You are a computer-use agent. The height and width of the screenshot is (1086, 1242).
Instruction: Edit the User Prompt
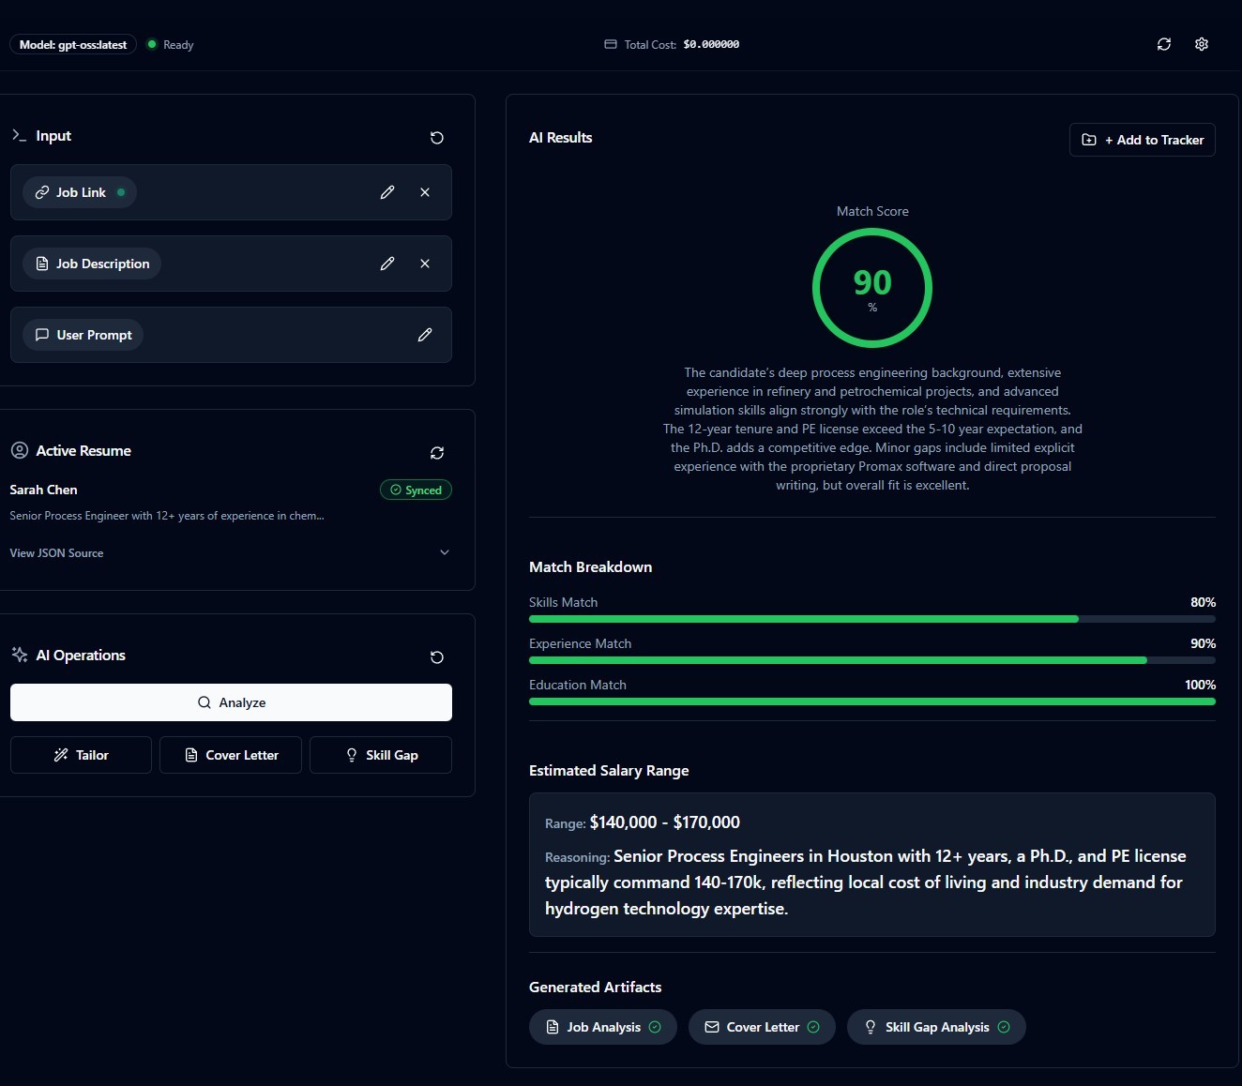tap(424, 335)
